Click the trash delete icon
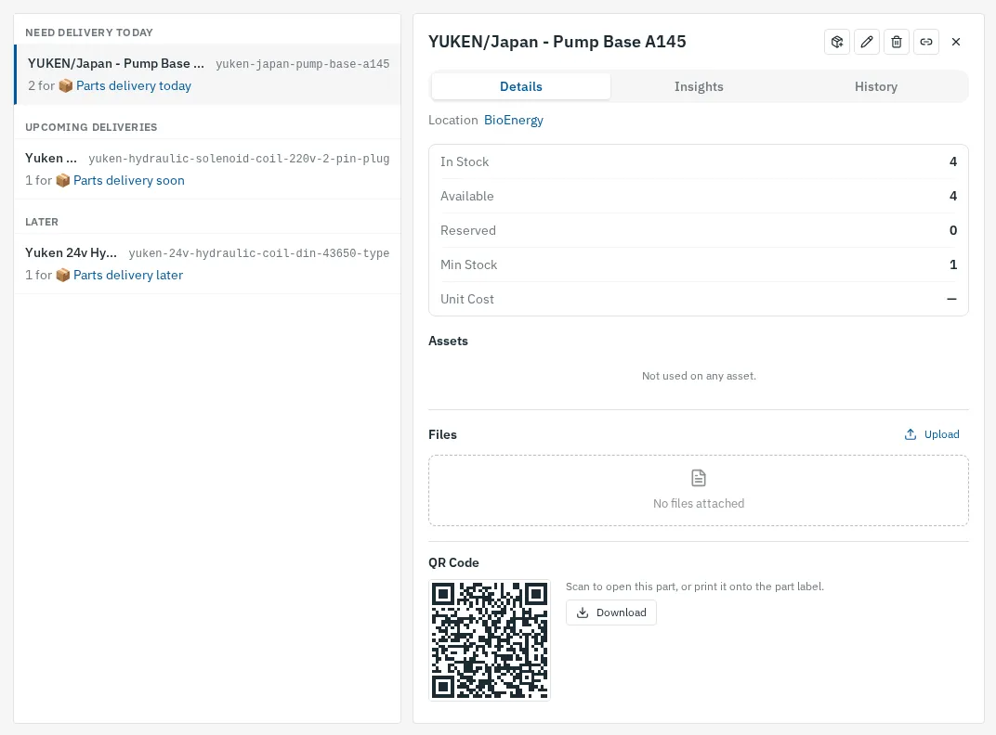The width and height of the screenshot is (996, 735). coord(897,42)
